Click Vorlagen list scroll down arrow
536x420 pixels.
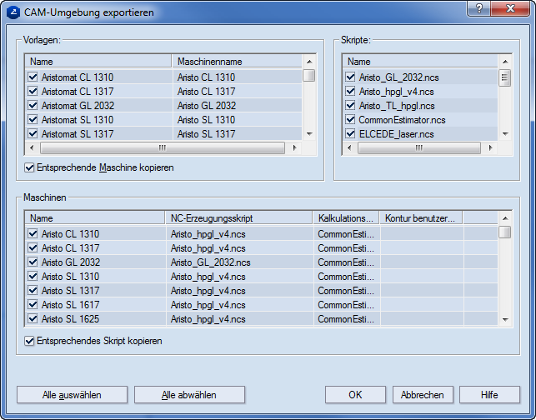[x=309, y=133]
